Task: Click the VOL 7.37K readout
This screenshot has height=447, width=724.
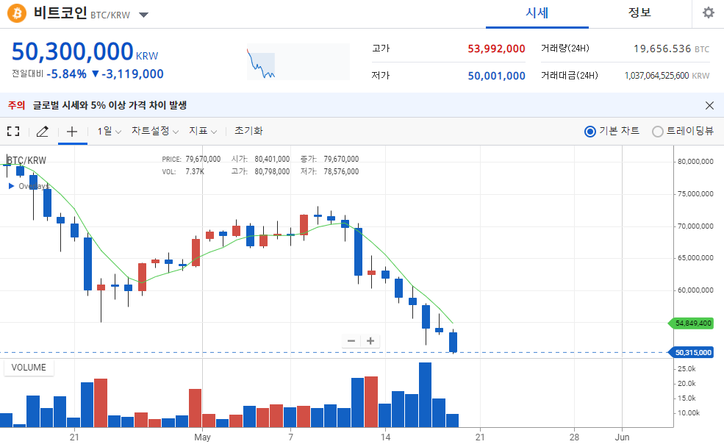Action: 183,171
